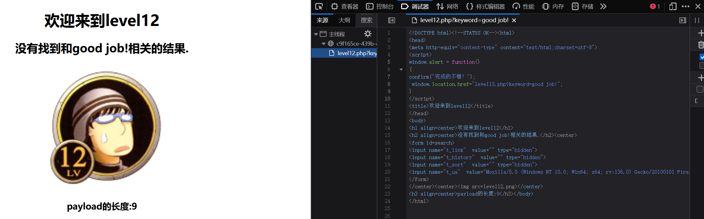The height and width of the screenshot is (219, 704).
Task: Check the empty box below the checked checkbox
Action: click(x=701, y=66)
